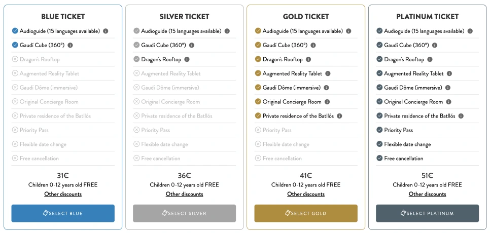Screen dimensions: 490x233
Task: Click Gold Dragon's Rooftop checkmark
Action: tap(258, 59)
